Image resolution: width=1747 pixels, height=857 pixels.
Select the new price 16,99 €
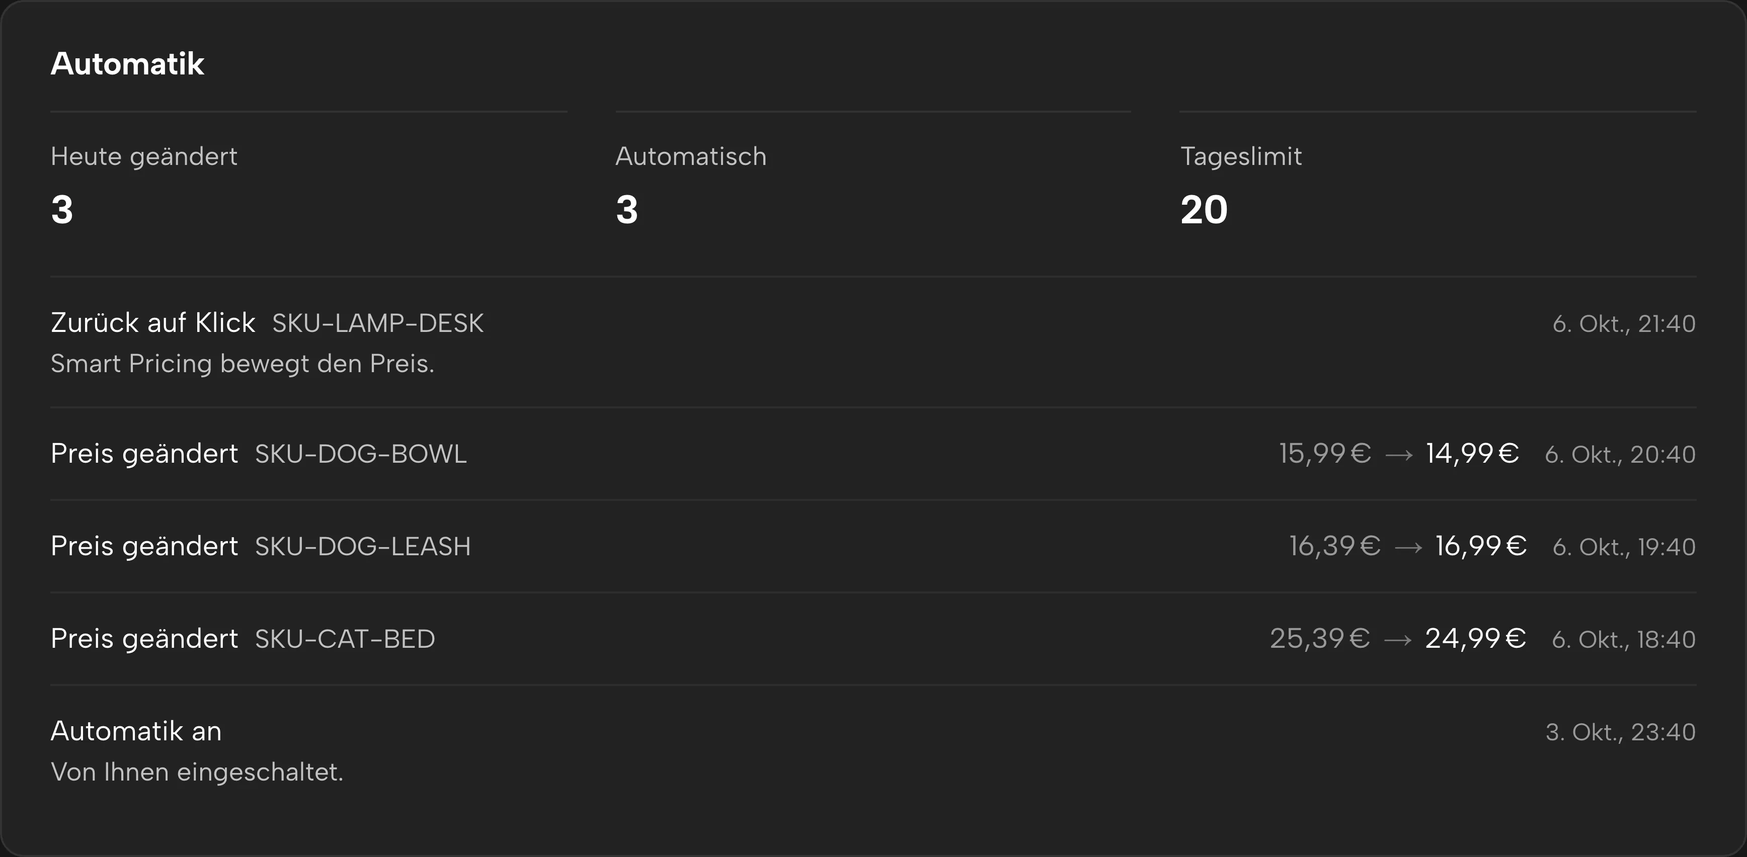pos(1481,547)
